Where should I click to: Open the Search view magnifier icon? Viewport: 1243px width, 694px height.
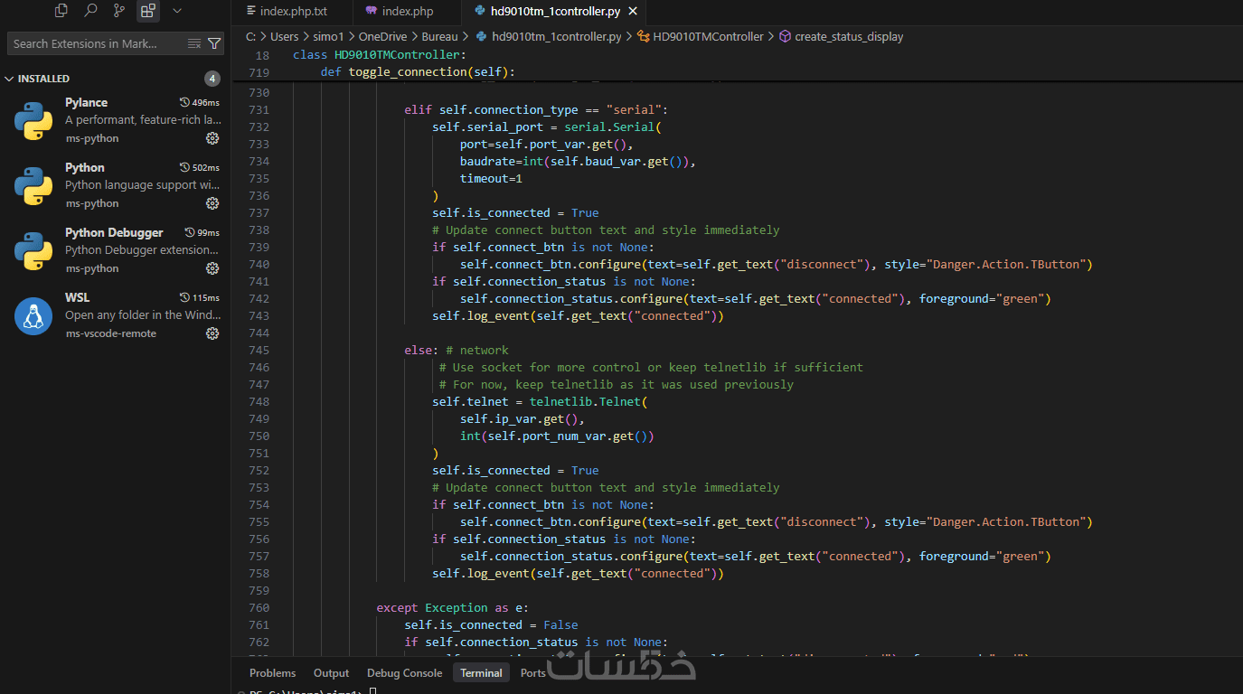click(x=90, y=11)
